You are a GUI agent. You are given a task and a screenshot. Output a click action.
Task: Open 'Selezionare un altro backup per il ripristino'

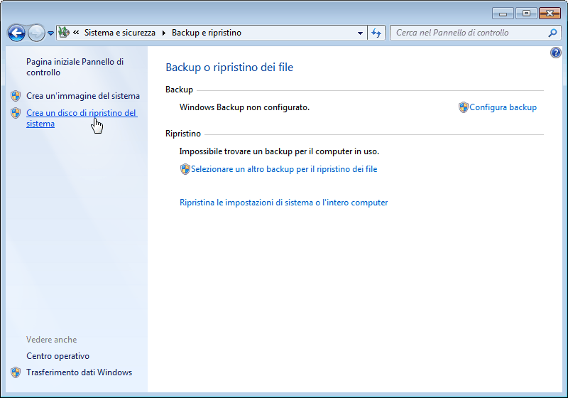click(284, 169)
